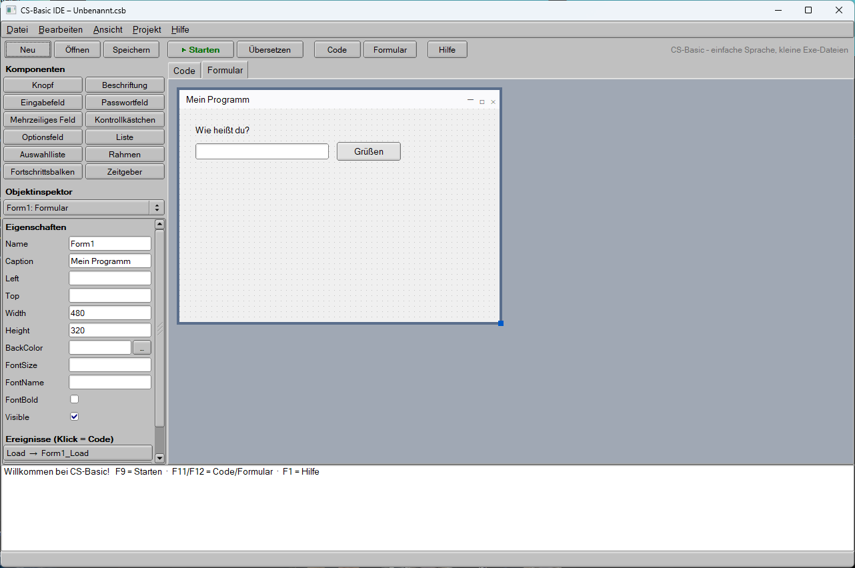
Task: Click the Neu toolbar button
Action: pyautogui.click(x=28, y=50)
